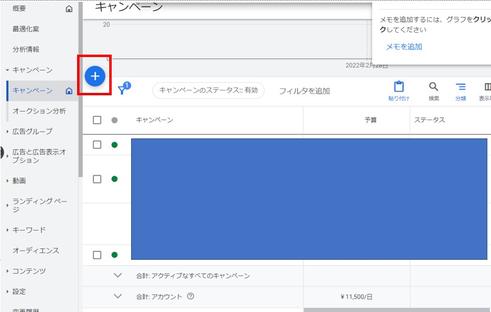The height and width of the screenshot is (312, 491).
Task: Click フィルタを追加 to add a filter
Action: (304, 91)
